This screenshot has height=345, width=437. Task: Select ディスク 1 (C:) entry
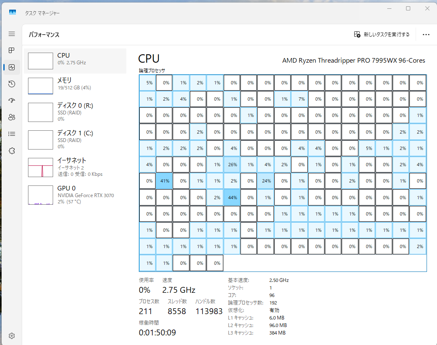[75, 140]
